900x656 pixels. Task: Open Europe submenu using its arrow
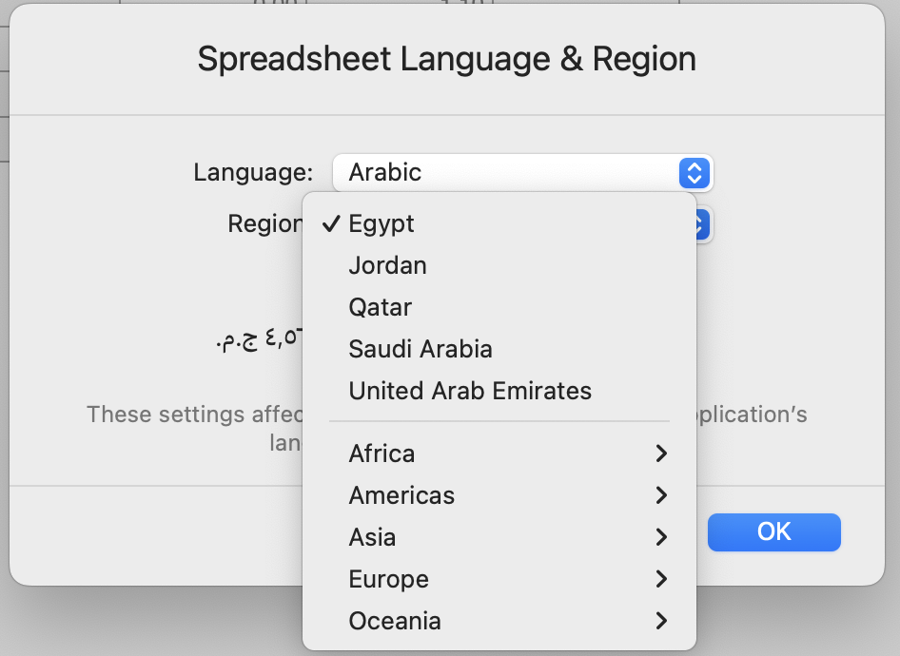click(662, 579)
